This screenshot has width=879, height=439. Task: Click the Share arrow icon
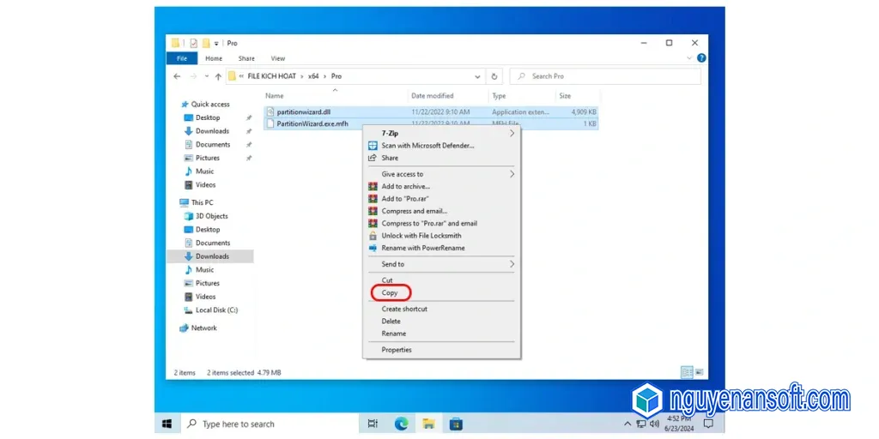tap(373, 158)
